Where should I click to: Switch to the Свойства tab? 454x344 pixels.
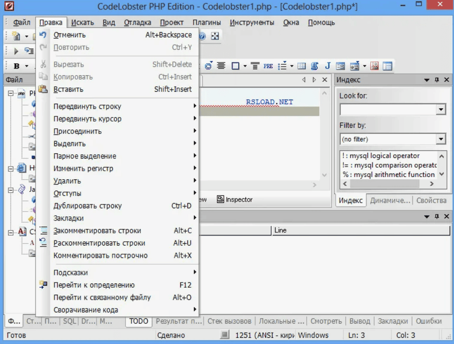tap(431, 200)
